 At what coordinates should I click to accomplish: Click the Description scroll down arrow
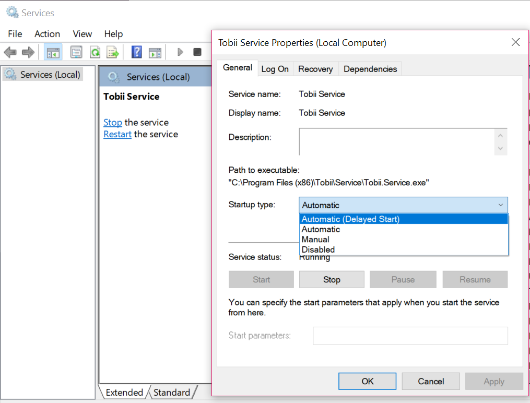501,148
